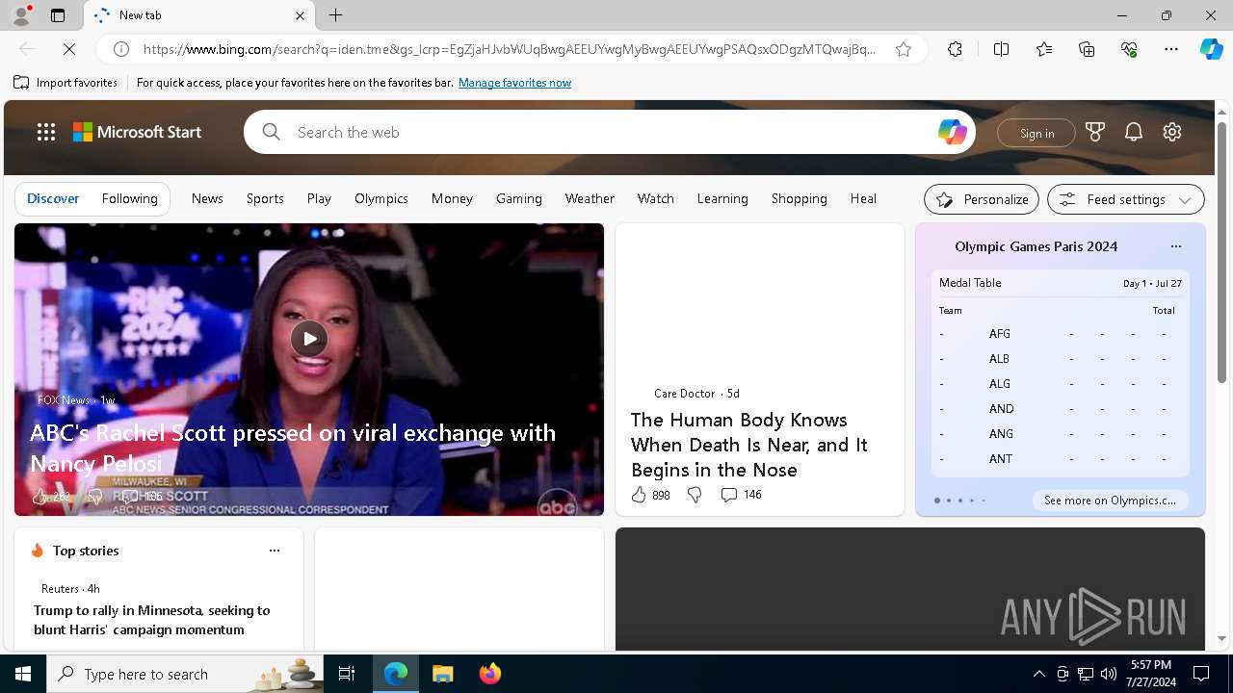Click Import favorites button
The height and width of the screenshot is (693, 1233).
[66, 83]
